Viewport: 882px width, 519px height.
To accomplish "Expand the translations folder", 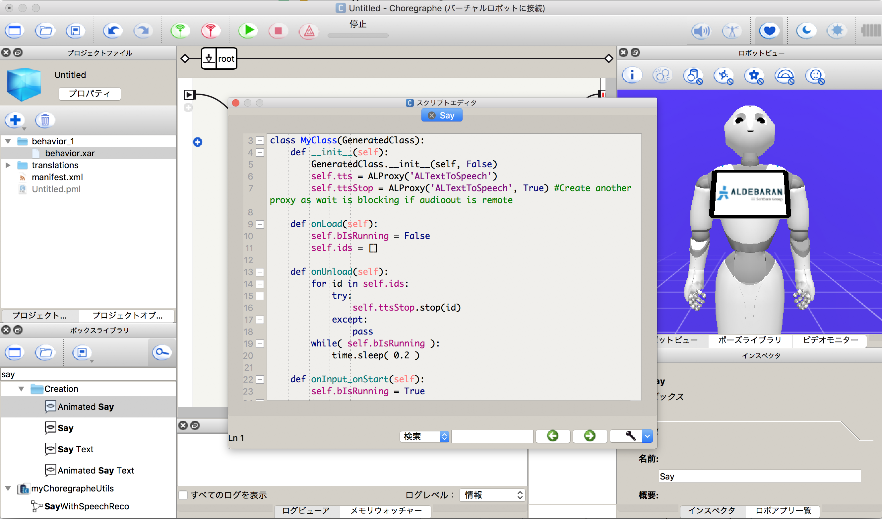I will 8,165.
